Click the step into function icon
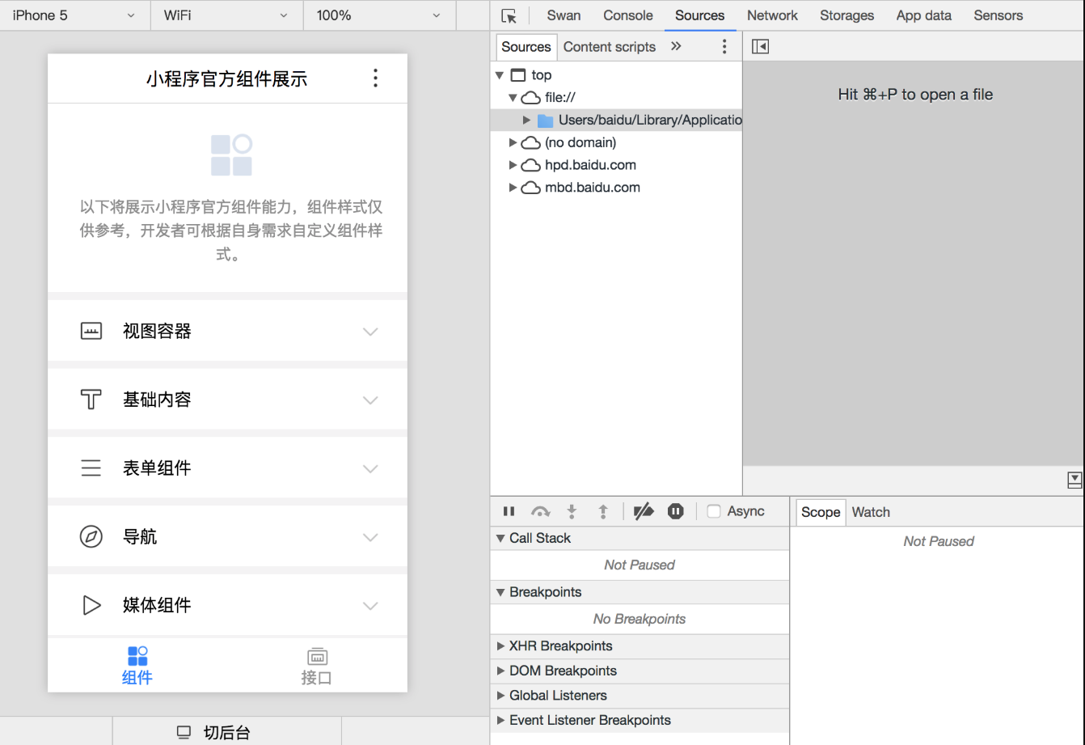Viewport: 1085px width, 745px height. click(572, 511)
